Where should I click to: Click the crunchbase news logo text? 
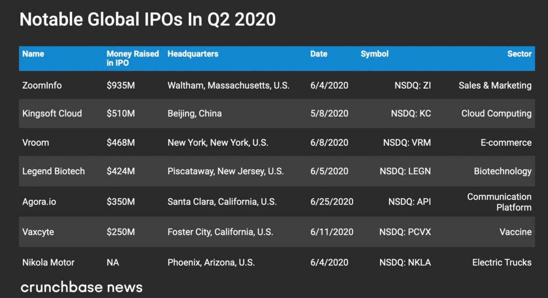[82, 287]
